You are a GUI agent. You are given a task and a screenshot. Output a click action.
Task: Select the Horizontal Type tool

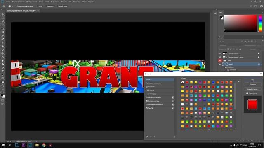click(3, 71)
